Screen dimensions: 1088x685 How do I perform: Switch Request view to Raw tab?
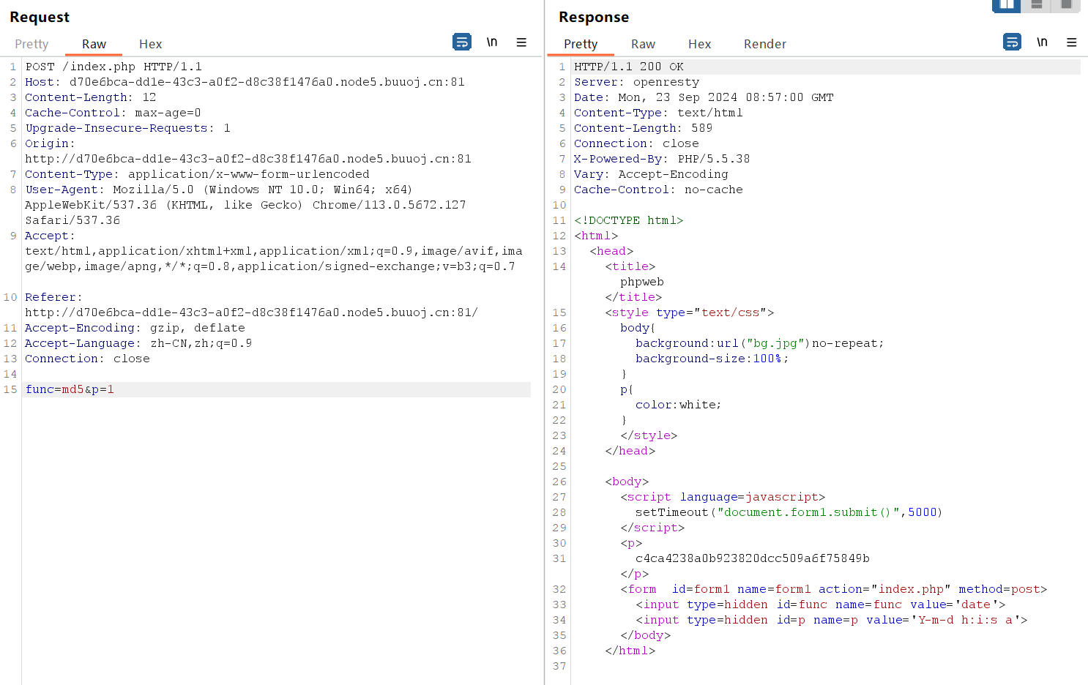(94, 44)
